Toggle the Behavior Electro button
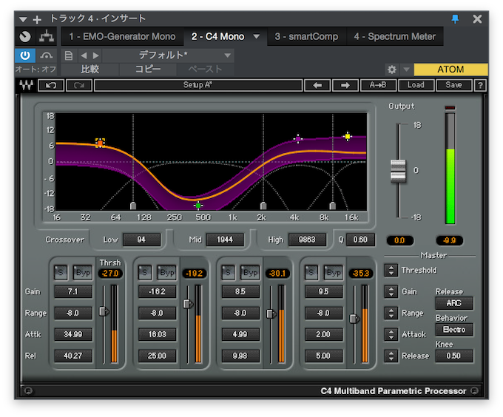This screenshot has width=503, height=417. pyautogui.click(x=454, y=330)
